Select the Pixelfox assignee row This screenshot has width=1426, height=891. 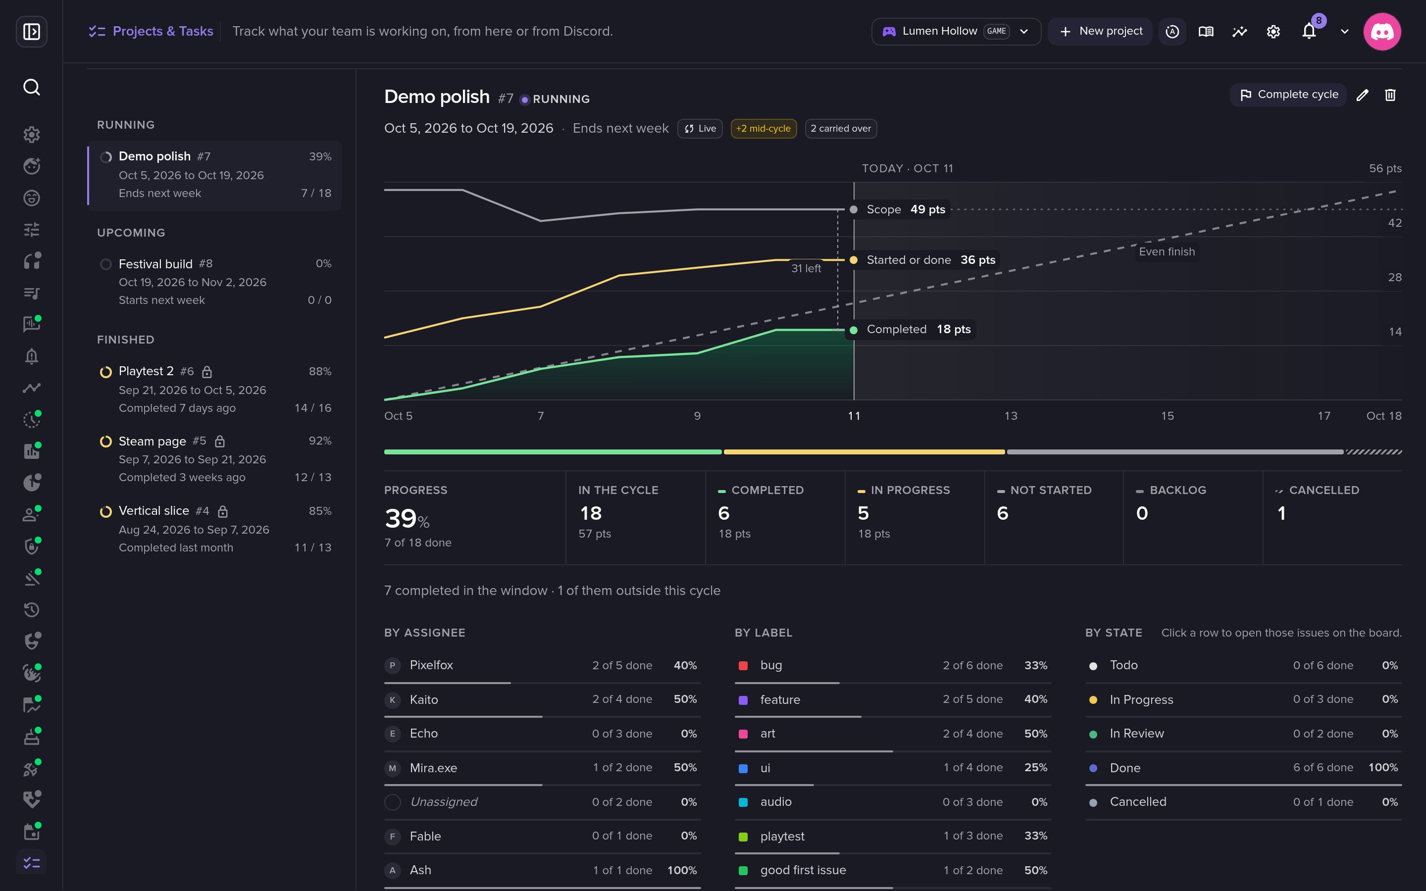(x=542, y=666)
